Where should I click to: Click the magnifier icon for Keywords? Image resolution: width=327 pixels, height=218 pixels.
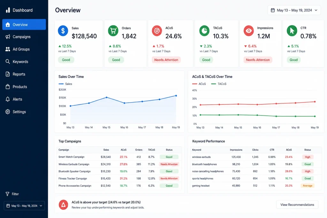point(8,62)
